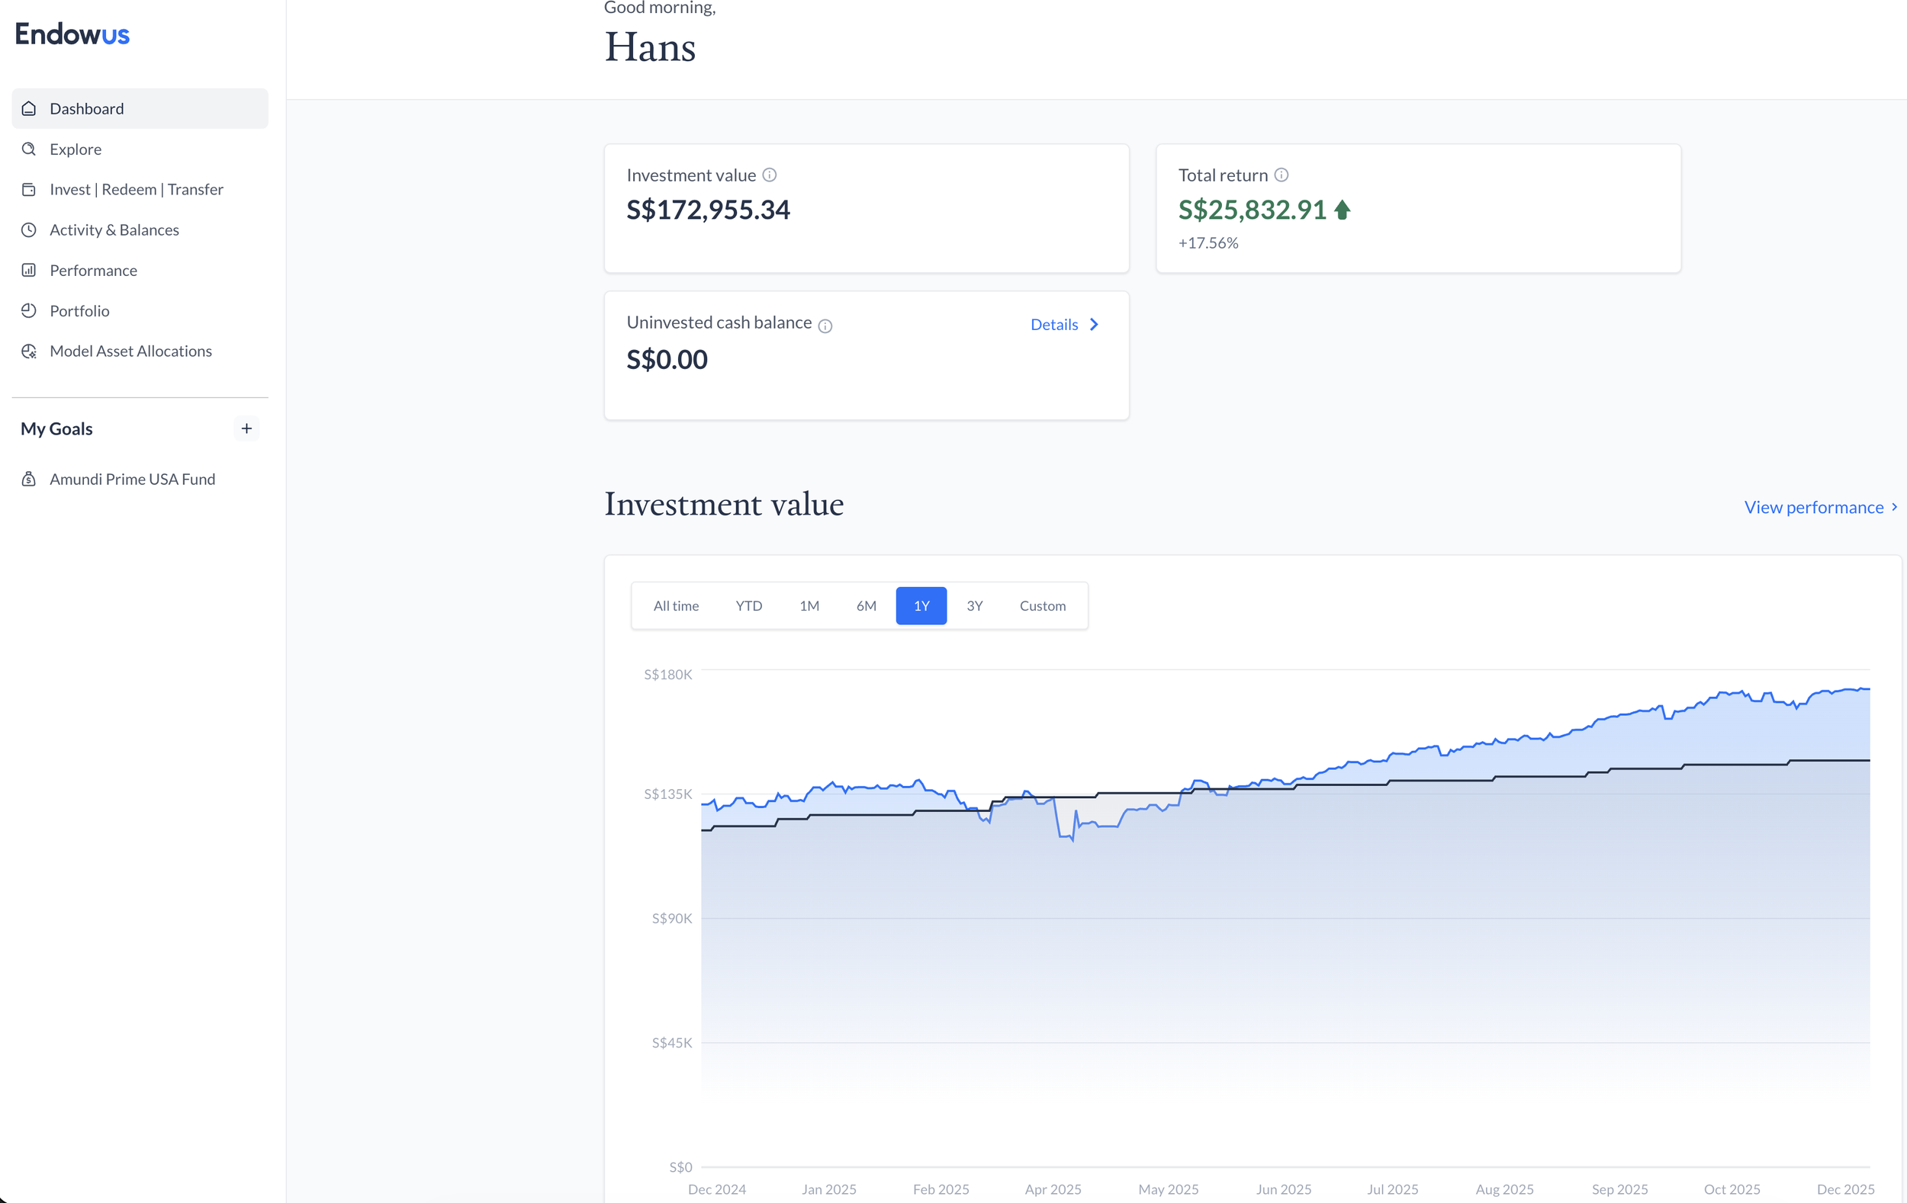Click the Endowus logo
This screenshot has width=1907, height=1203.
click(x=71, y=34)
